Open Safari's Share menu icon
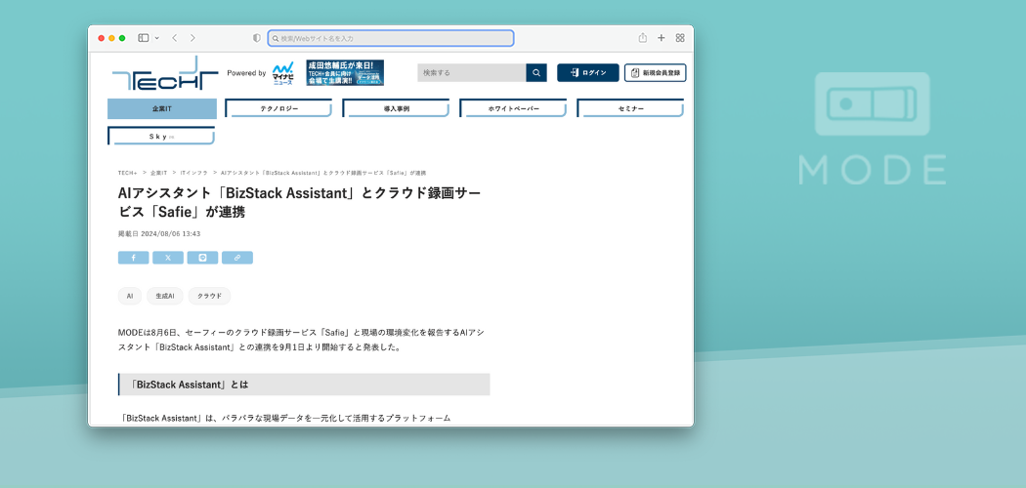1026x488 pixels. click(643, 38)
